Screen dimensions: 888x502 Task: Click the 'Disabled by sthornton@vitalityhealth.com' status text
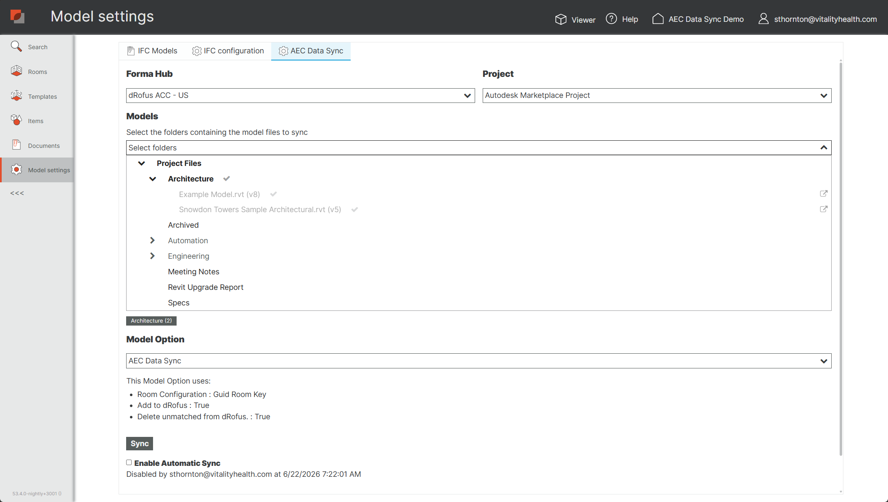[x=243, y=474]
